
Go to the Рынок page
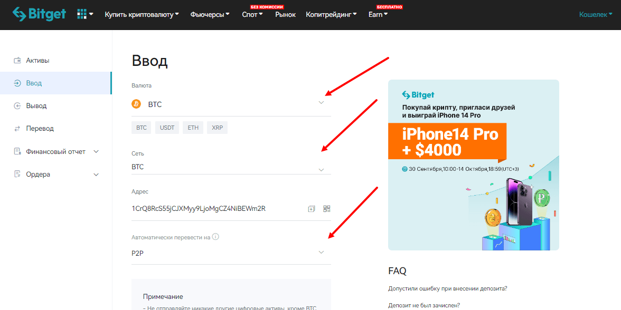[285, 15]
